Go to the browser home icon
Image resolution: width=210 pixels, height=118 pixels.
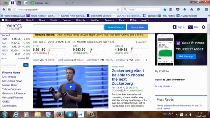192,10
